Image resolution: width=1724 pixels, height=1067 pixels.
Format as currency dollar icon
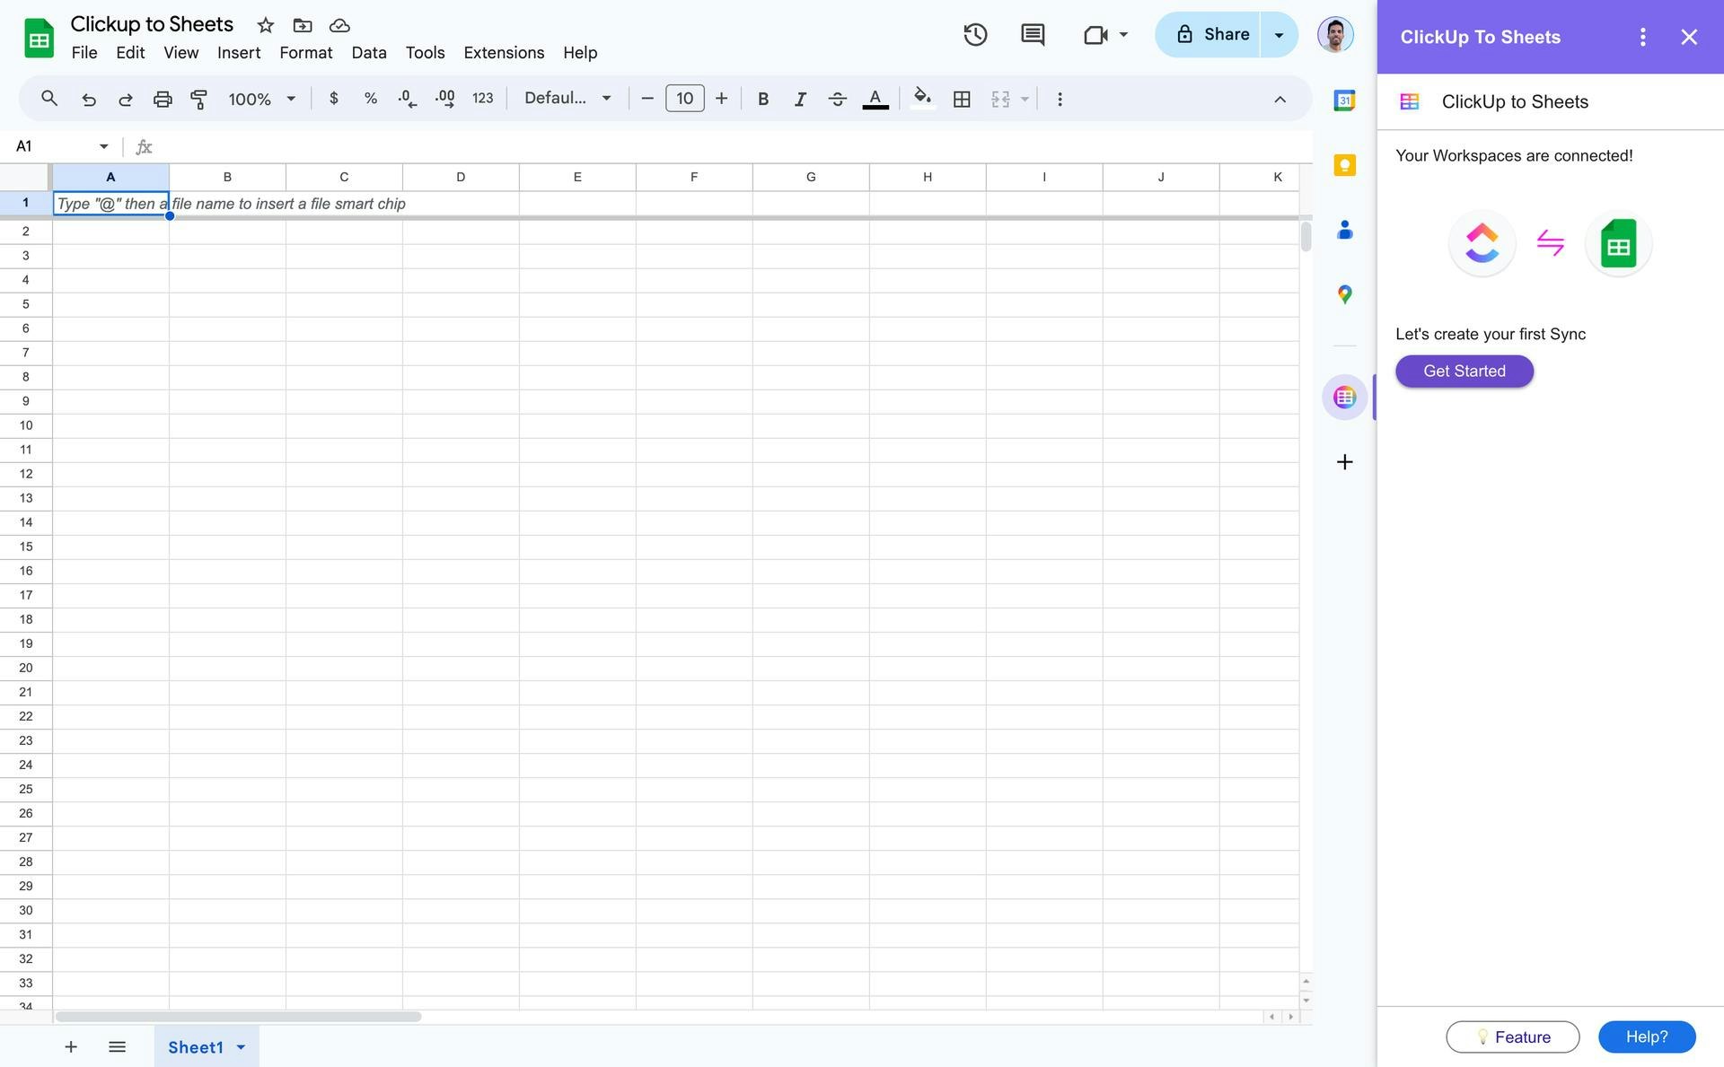334,99
